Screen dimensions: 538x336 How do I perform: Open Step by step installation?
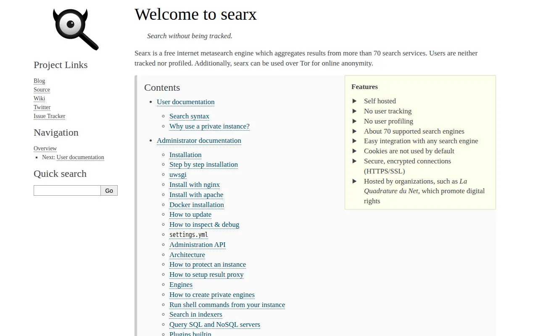pos(203,164)
